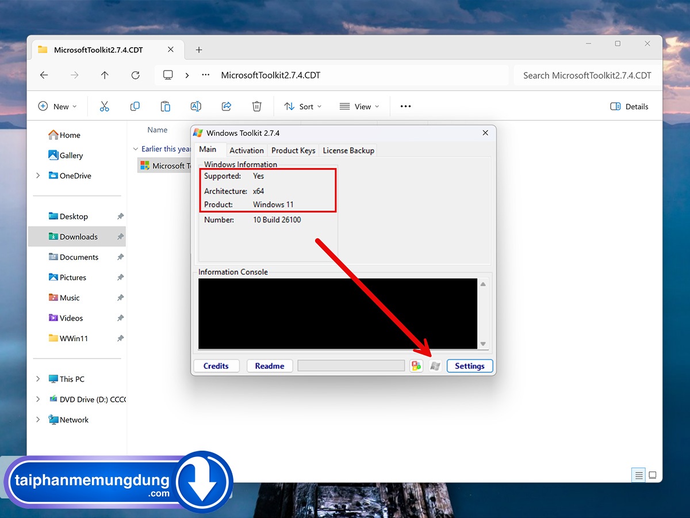Open the New dropdown in Explorer

(x=57, y=106)
